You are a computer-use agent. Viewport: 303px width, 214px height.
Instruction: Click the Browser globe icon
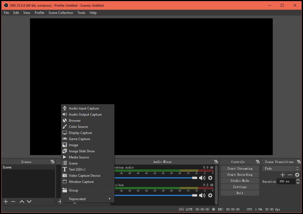tap(65, 120)
